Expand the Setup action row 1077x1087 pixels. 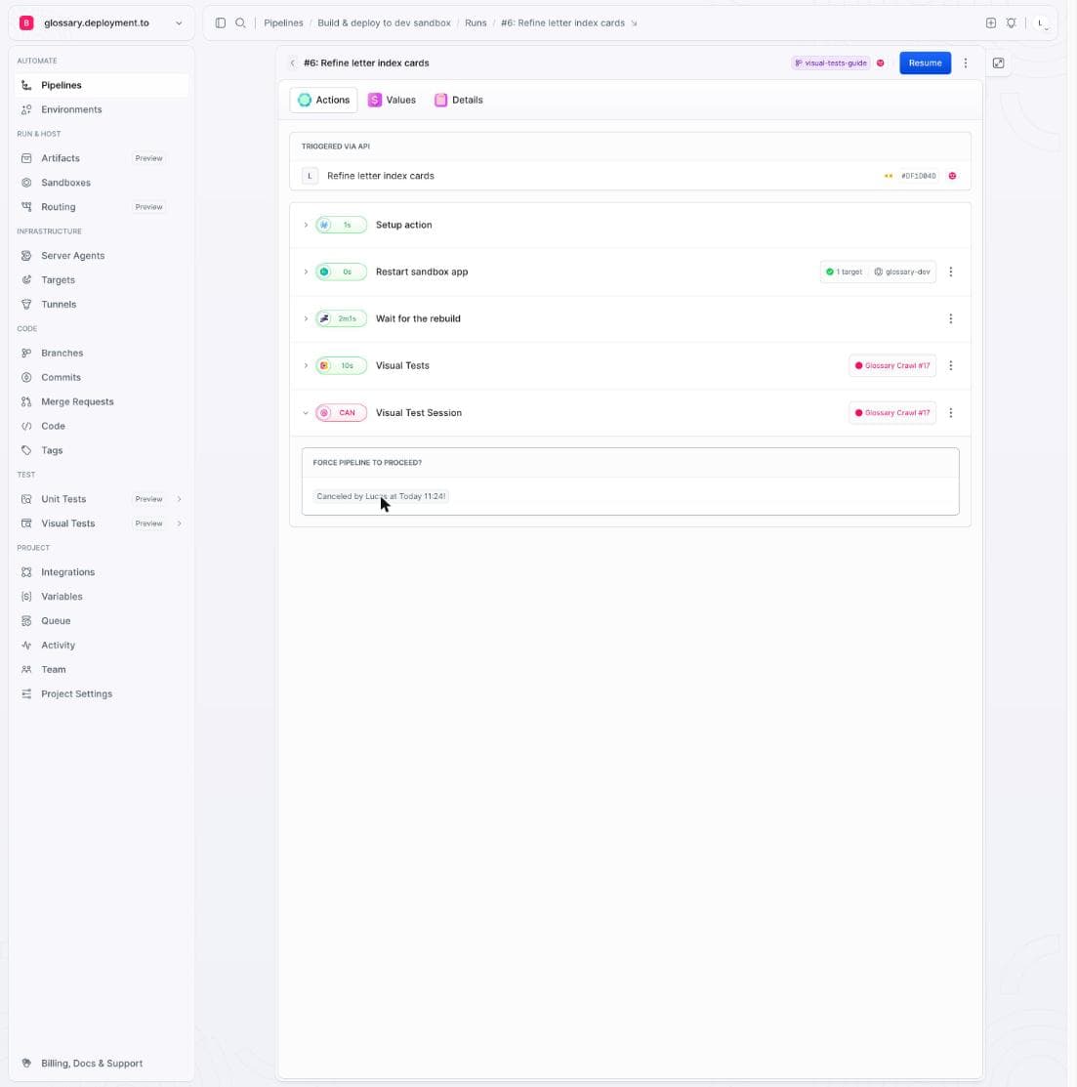pyautogui.click(x=306, y=225)
